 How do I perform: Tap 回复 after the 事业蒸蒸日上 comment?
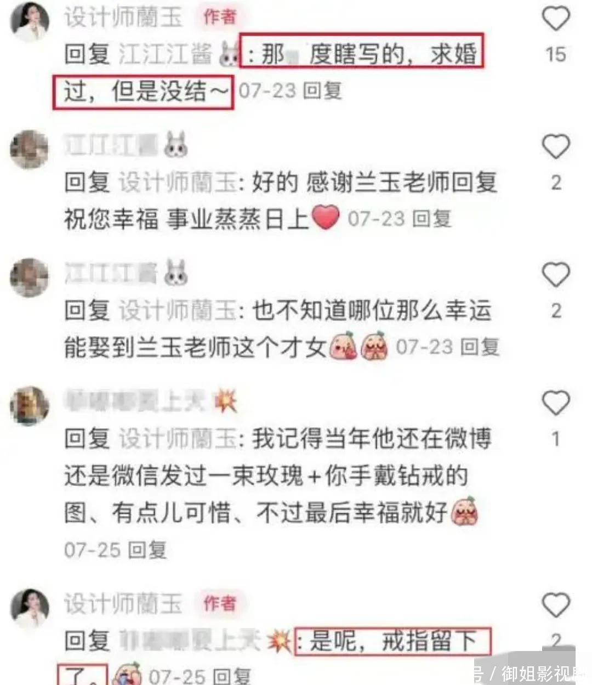click(432, 219)
